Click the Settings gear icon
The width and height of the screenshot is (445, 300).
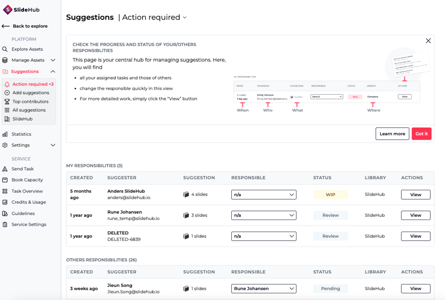pos(5,145)
